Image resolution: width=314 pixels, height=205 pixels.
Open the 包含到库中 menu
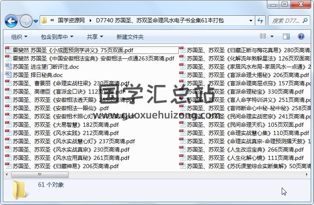point(57,37)
